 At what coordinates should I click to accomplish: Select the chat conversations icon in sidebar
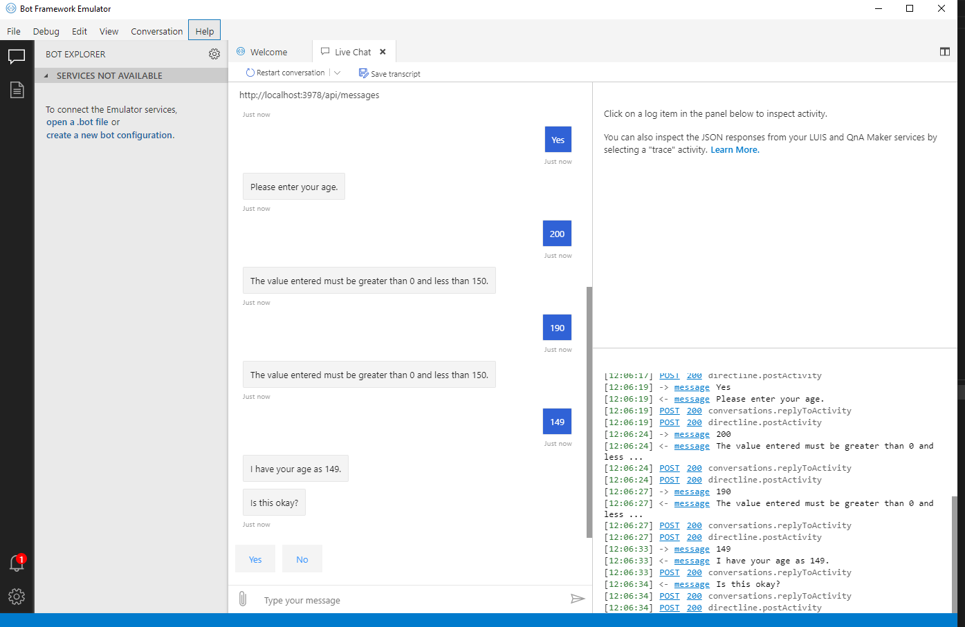17,57
